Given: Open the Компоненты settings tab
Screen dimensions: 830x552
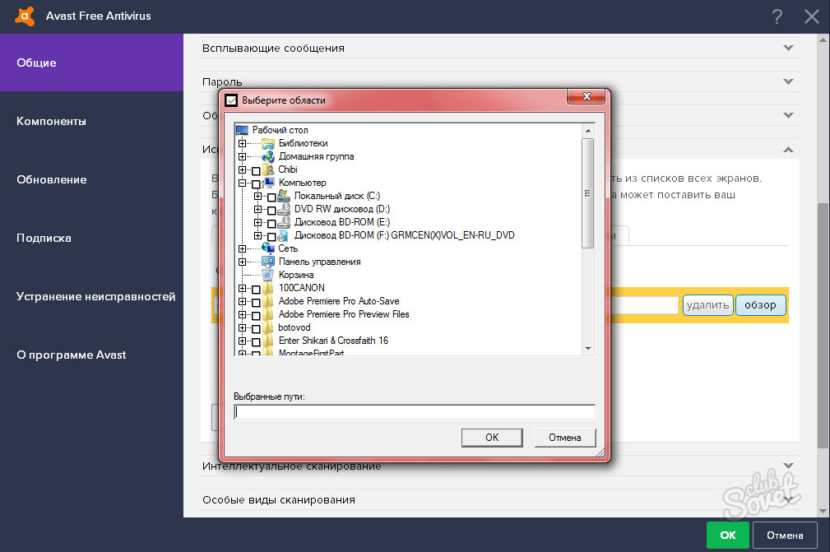Looking at the screenshot, I should point(51,121).
